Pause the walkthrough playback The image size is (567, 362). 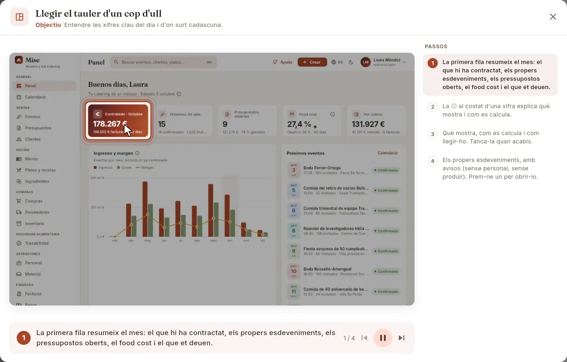[383, 338]
